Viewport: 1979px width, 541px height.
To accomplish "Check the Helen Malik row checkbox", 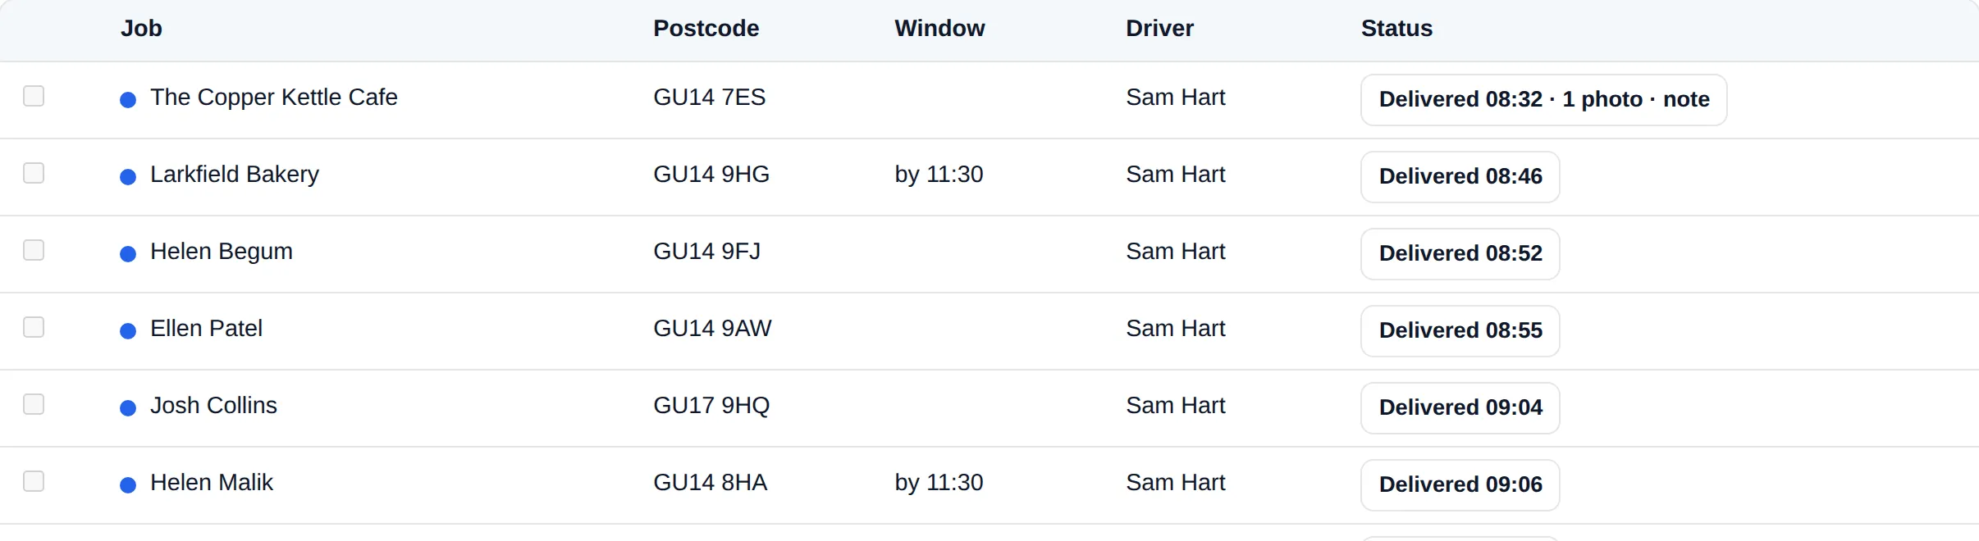I will click(x=34, y=481).
